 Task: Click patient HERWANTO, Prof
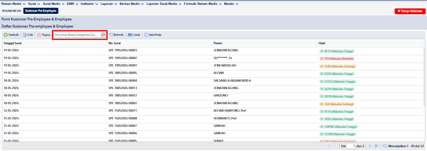pos(225,118)
